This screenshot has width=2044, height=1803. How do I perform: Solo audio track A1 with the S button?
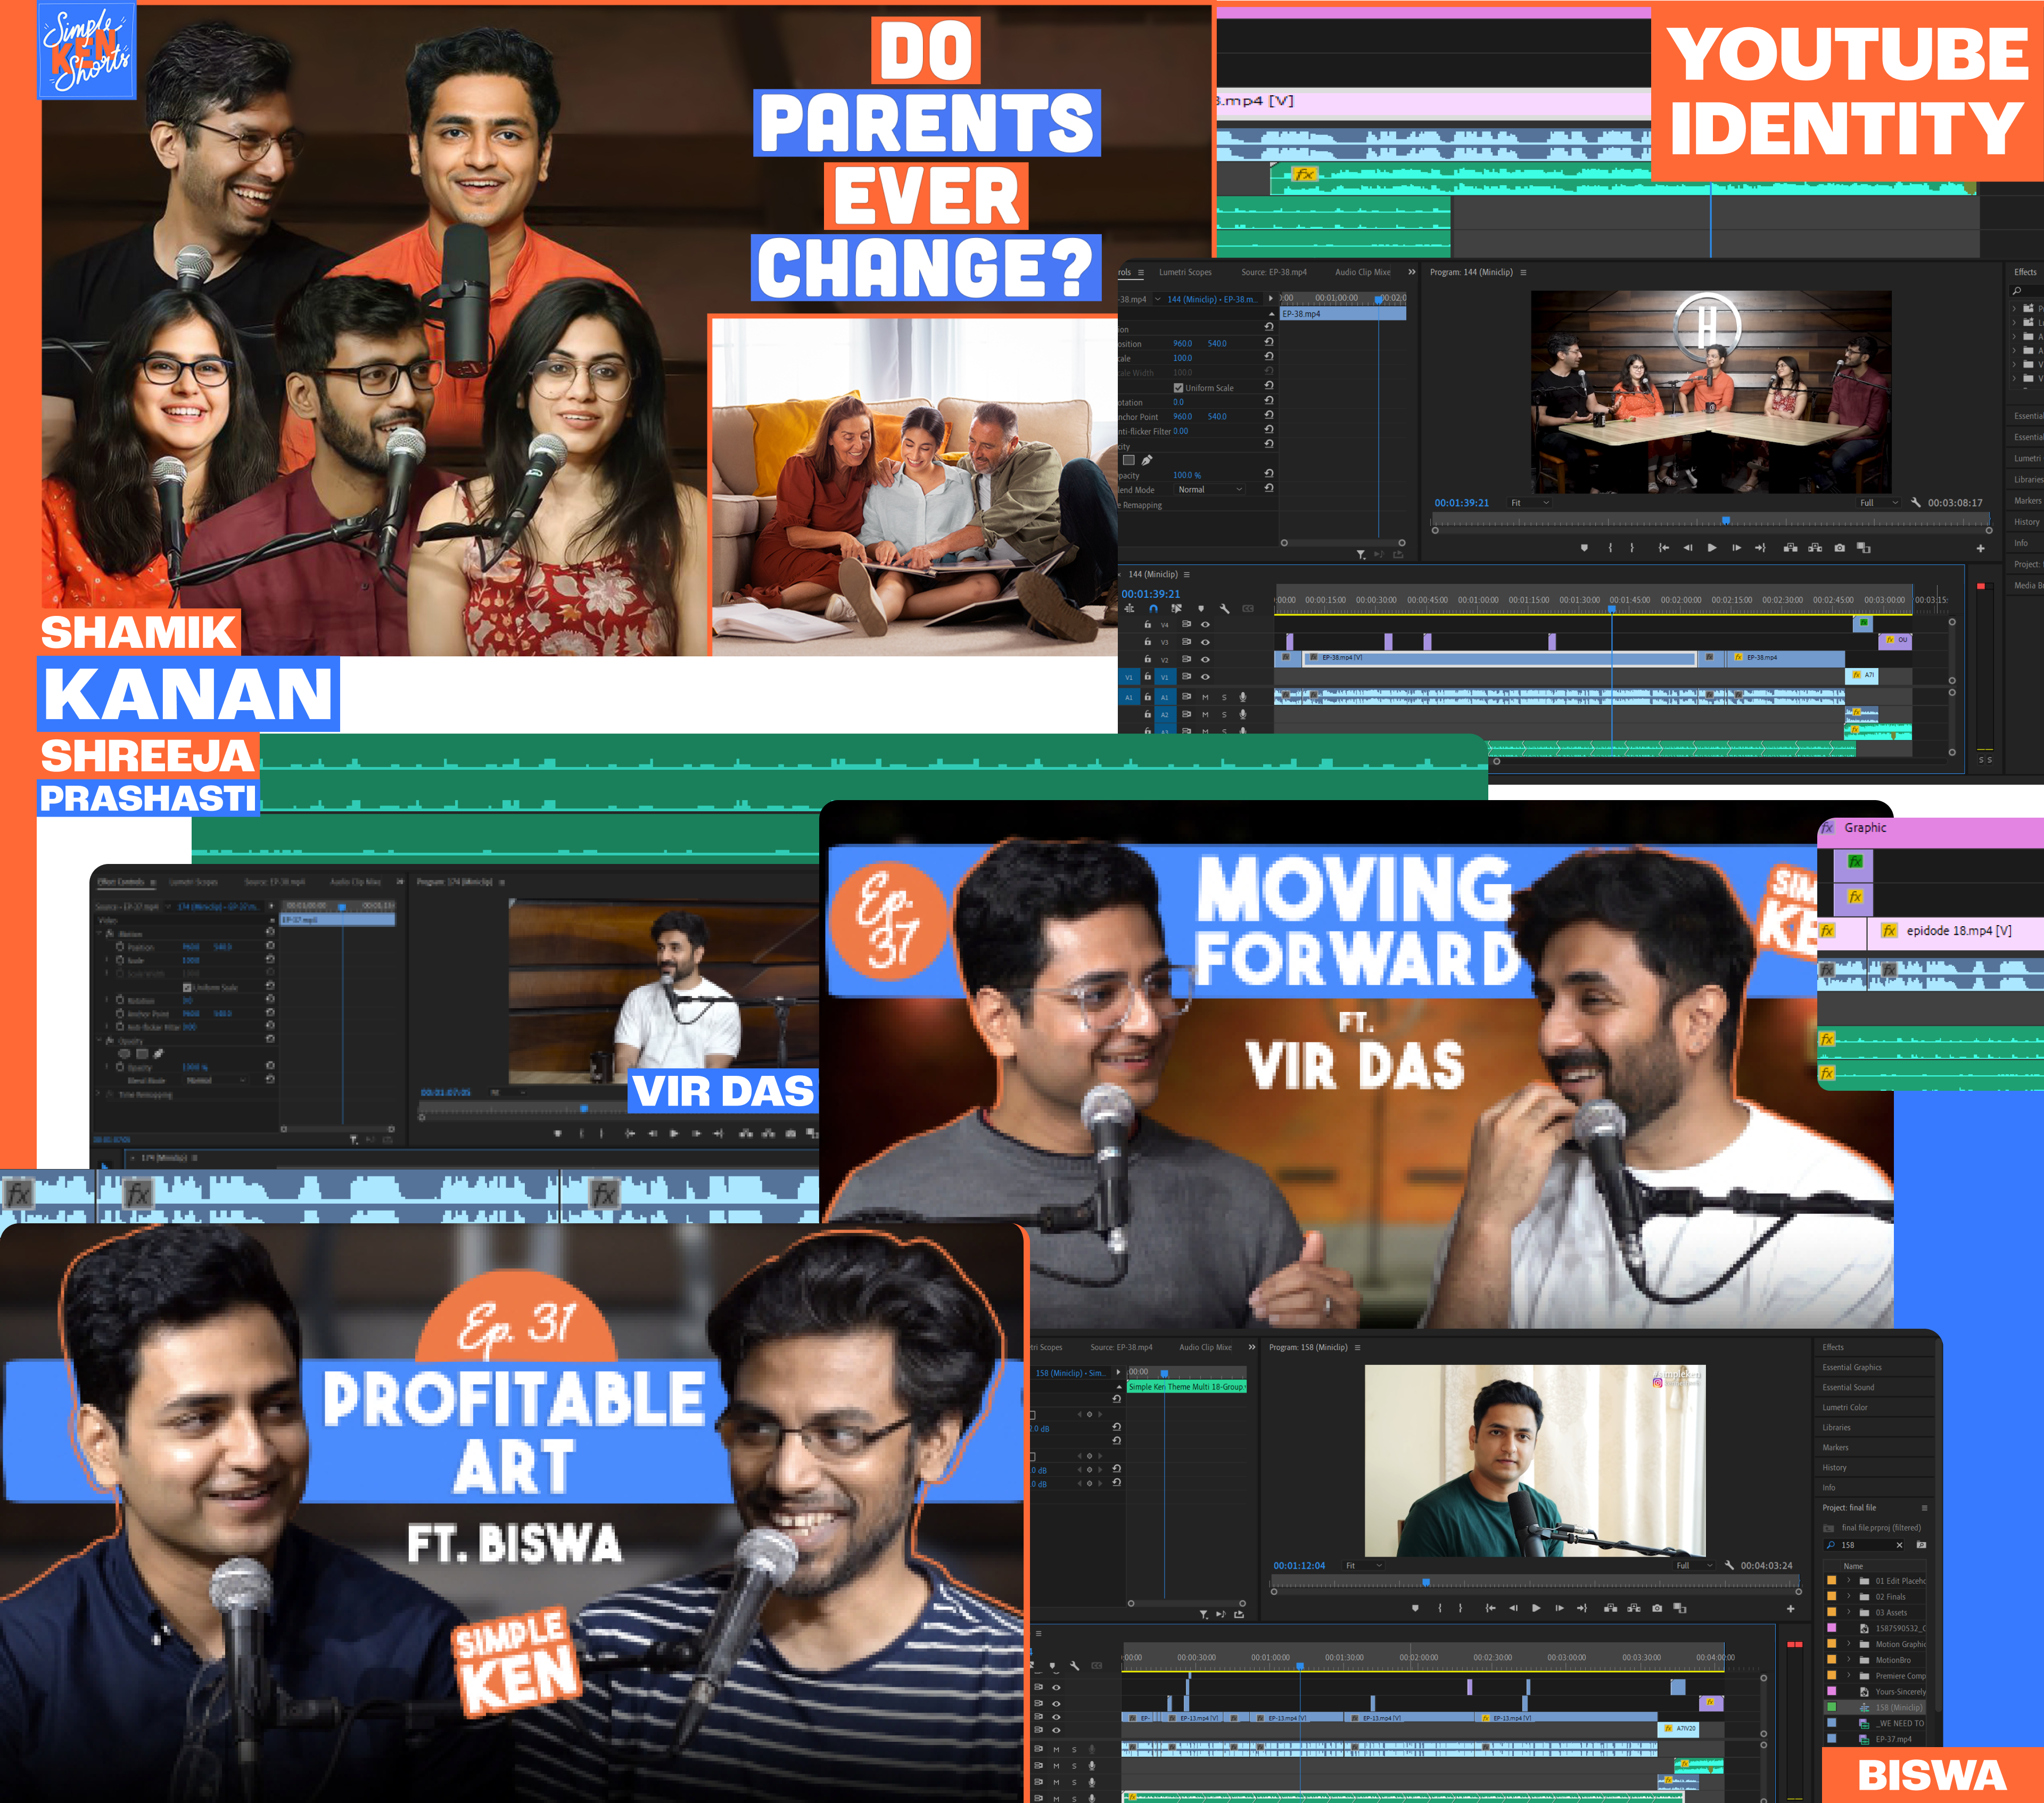tap(1224, 697)
